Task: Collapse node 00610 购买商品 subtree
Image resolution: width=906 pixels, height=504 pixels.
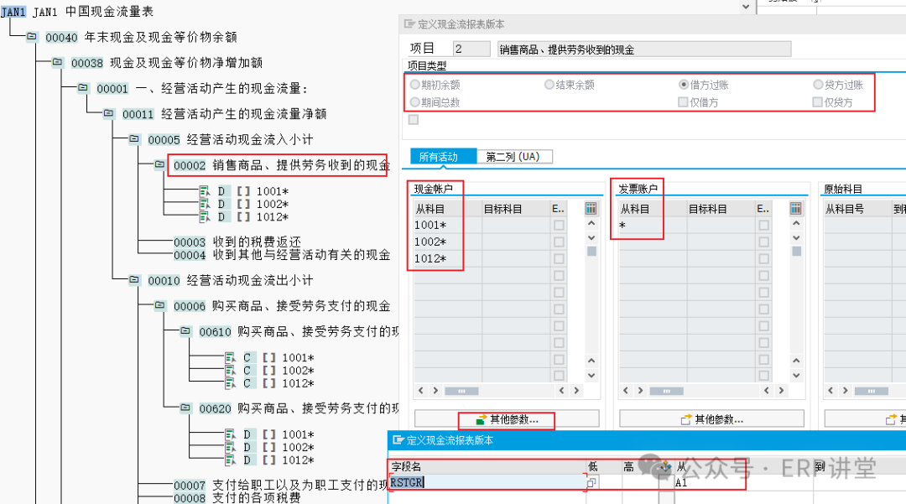Action: (185, 331)
